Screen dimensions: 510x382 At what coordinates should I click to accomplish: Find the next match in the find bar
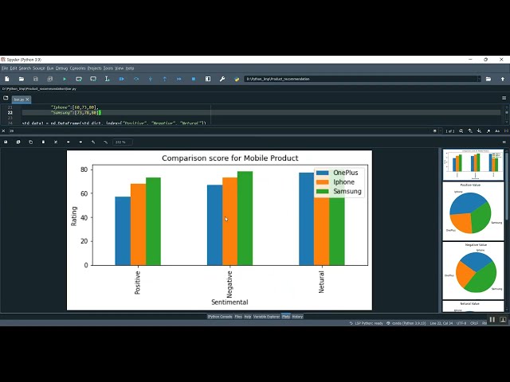pyautogui.click(x=479, y=131)
